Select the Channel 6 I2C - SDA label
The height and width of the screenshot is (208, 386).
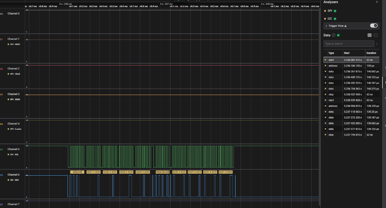tap(14, 180)
